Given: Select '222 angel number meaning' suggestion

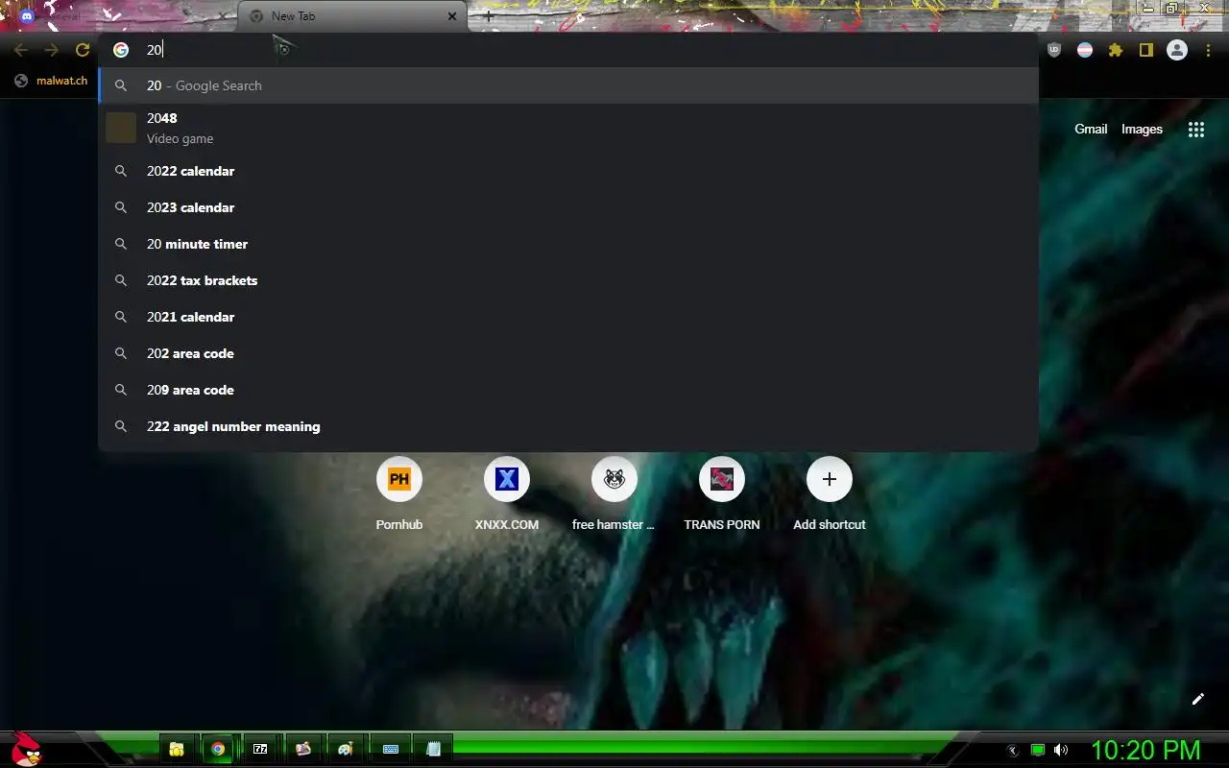Looking at the screenshot, I should pos(568,426).
